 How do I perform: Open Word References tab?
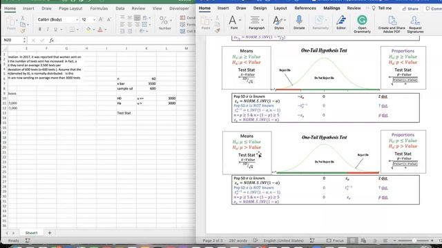click(x=305, y=8)
